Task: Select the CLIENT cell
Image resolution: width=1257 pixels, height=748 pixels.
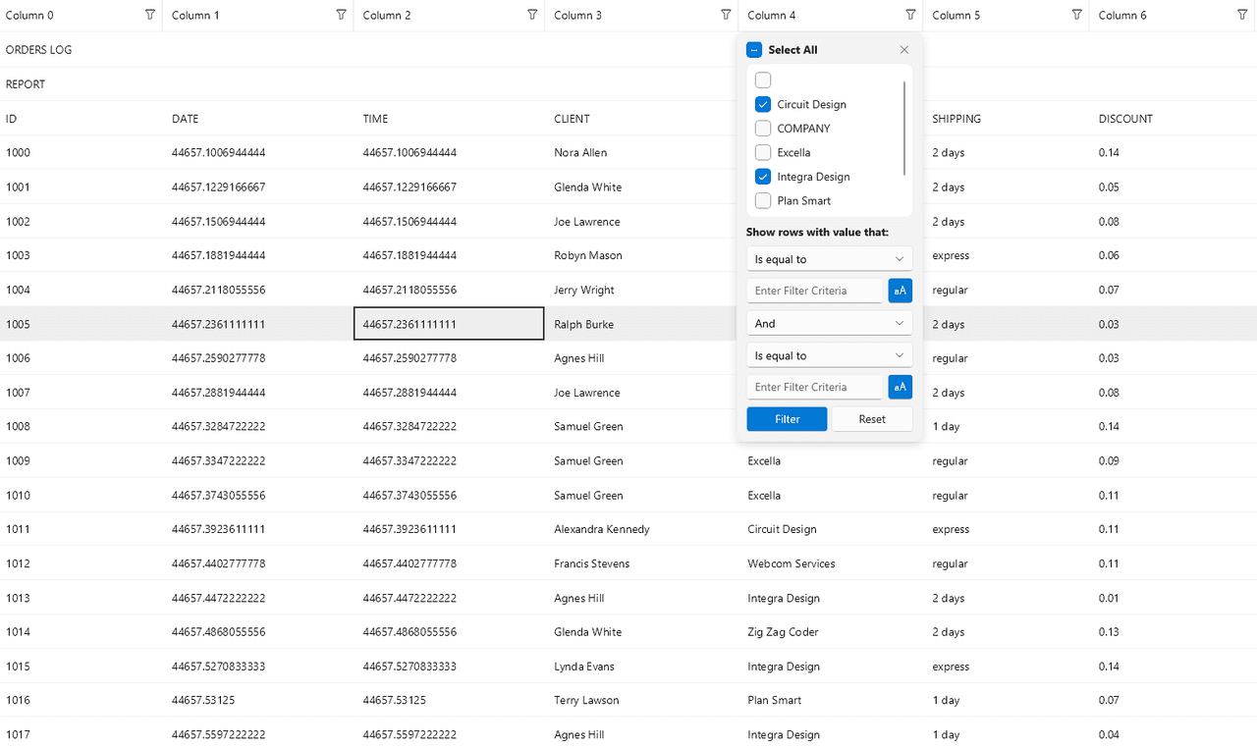Action: [x=641, y=119]
